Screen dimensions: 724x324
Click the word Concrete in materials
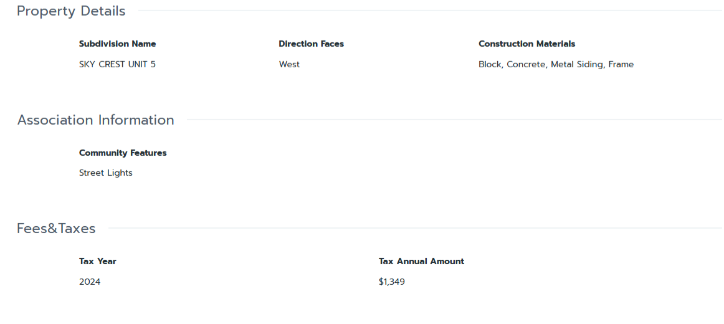pyautogui.click(x=526, y=64)
